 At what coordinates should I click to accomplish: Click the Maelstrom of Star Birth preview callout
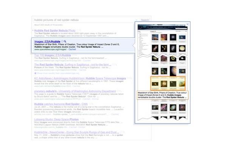coord(162,95)
